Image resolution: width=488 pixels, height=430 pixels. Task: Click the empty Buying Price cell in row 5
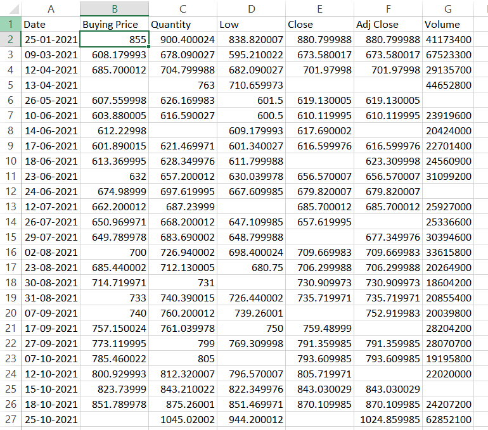114,85
